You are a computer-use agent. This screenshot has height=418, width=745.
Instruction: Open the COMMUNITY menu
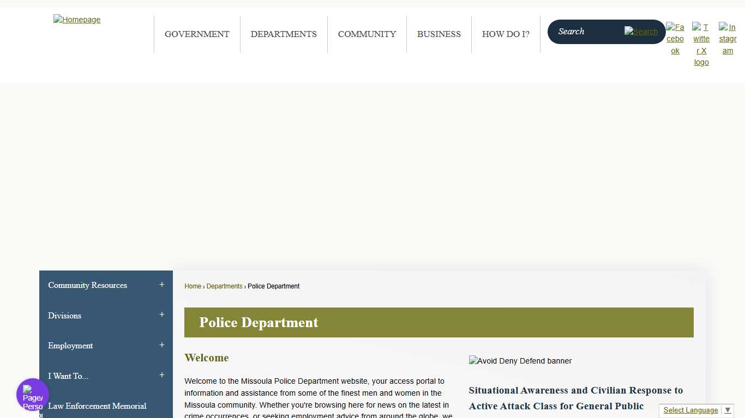pyautogui.click(x=367, y=34)
